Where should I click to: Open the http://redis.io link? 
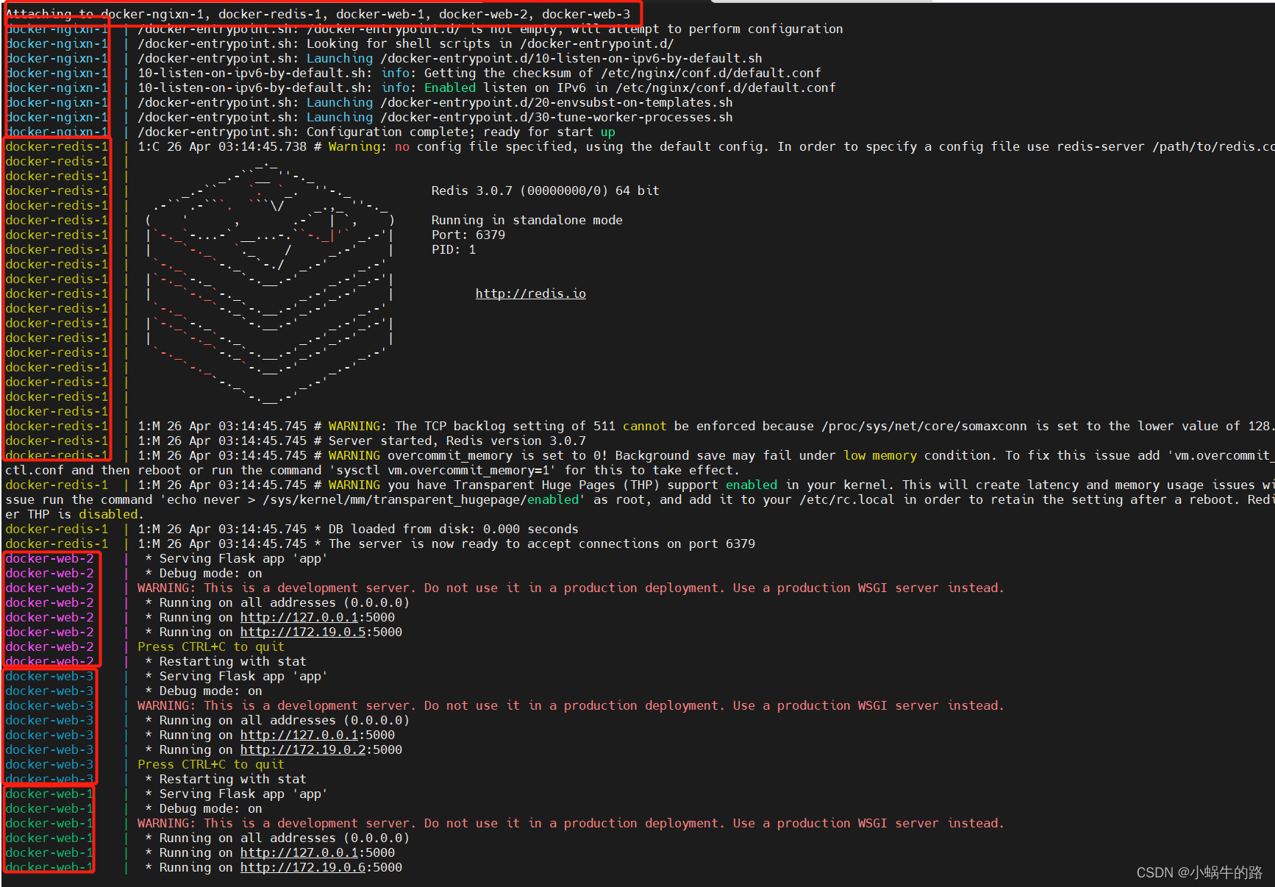click(x=530, y=293)
